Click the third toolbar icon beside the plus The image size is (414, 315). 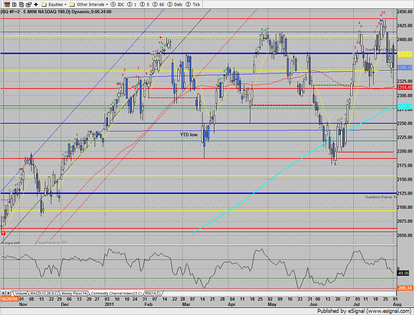[22, 4]
